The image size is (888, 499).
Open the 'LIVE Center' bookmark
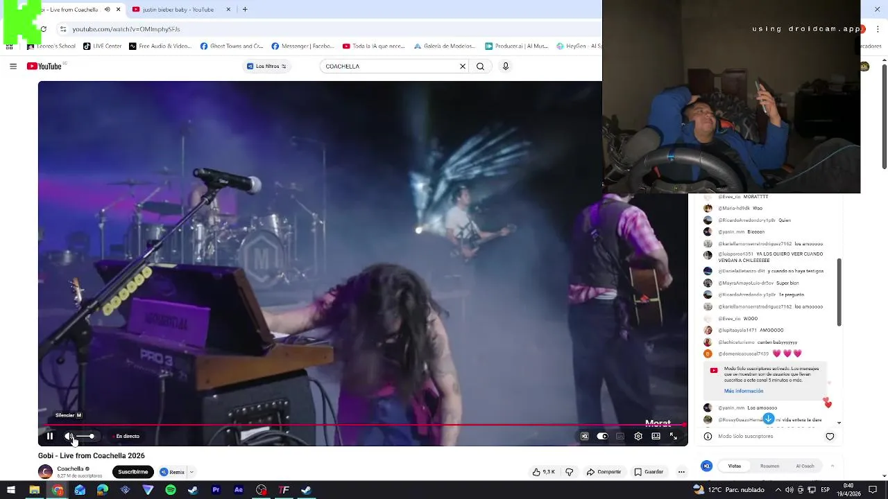pyautogui.click(x=102, y=46)
